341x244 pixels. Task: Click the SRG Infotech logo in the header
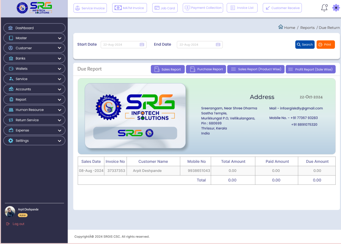coord(34,8)
